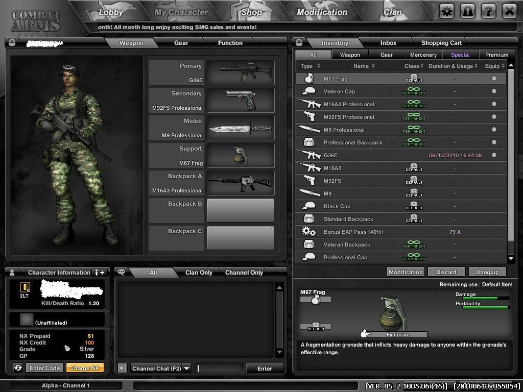Toggle equip dot for M67 Frag
The image size is (523, 392).
coord(494,78)
